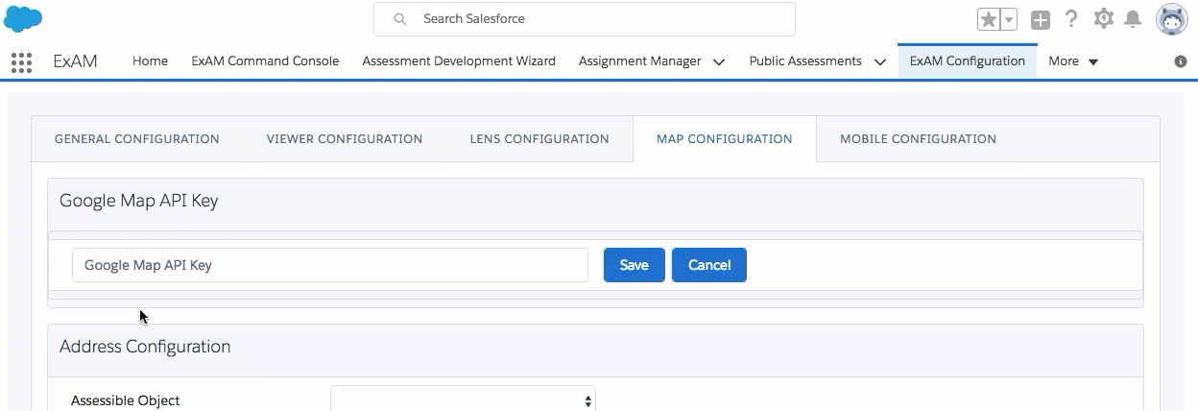Go to the ExAM Command Console tab

(265, 61)
